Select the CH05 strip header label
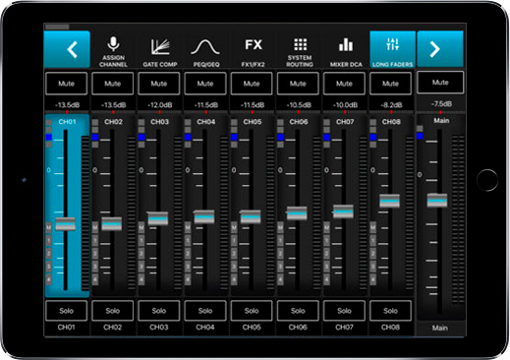This screenshot has height=360, width=510. click(253, 122)
